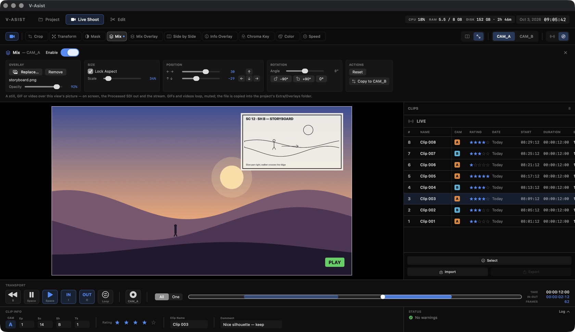Viewport: 575px width, 332px height.
Task: Close the Mix panel with X
Action: pyautogui.click(x=565, y=53)
